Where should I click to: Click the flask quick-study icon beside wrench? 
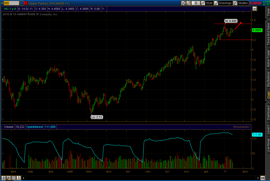[184, 3]
